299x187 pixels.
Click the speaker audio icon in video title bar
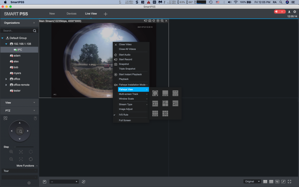tap(154, 21)
